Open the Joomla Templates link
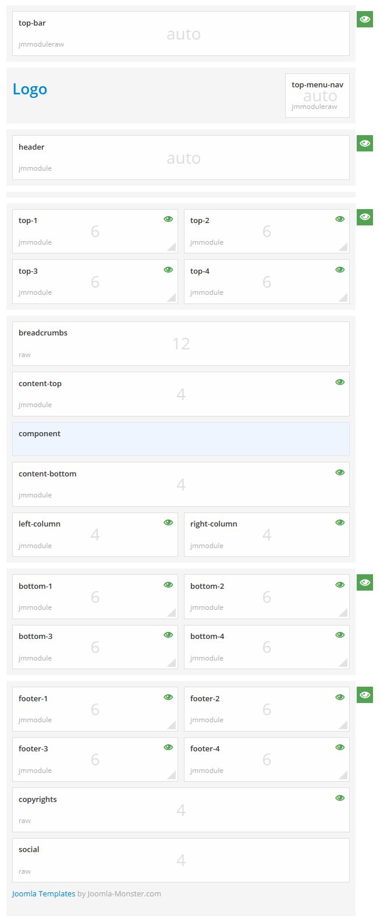 [43, 893]
